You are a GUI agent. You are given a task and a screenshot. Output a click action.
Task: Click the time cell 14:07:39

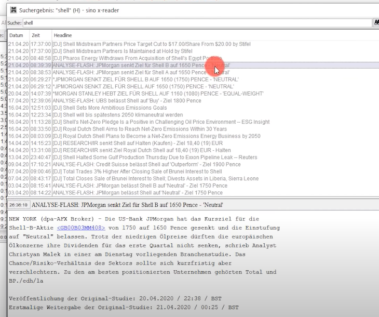40,94
